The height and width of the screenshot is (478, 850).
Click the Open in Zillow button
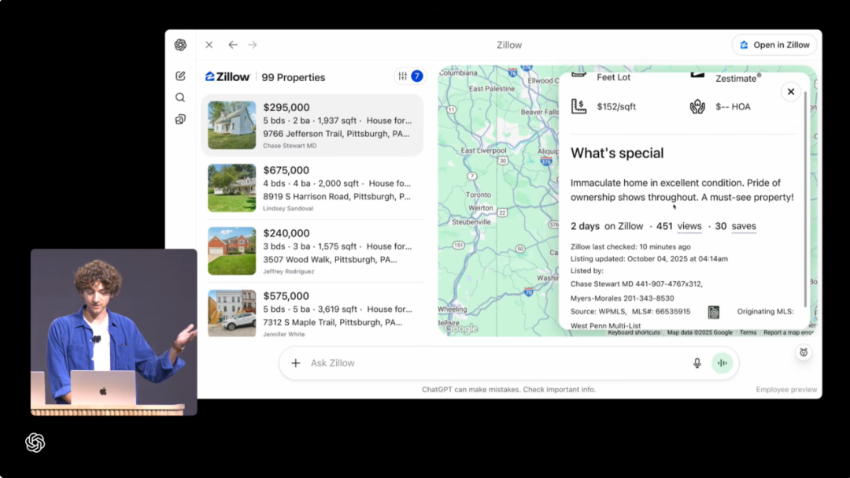pyautogui.click(x=774, y=45)
